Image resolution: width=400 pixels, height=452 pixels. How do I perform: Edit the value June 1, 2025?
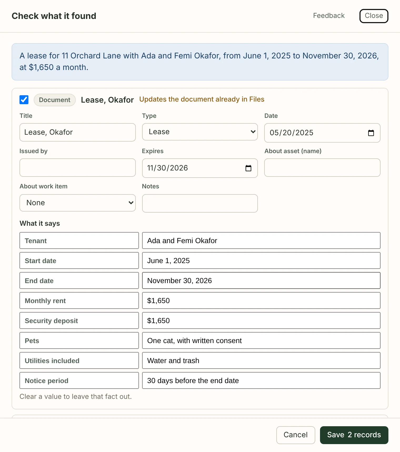coord(261,260)
